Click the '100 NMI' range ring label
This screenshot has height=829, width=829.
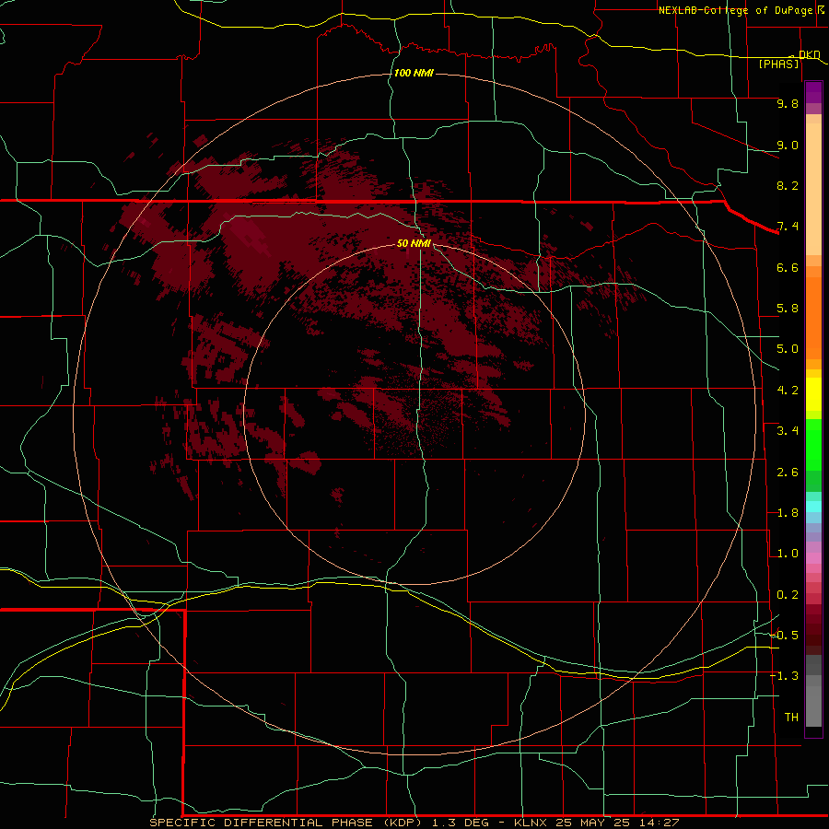click(x=414, y=73)
